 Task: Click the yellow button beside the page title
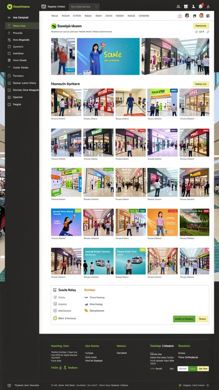click(x=201, y=26)
